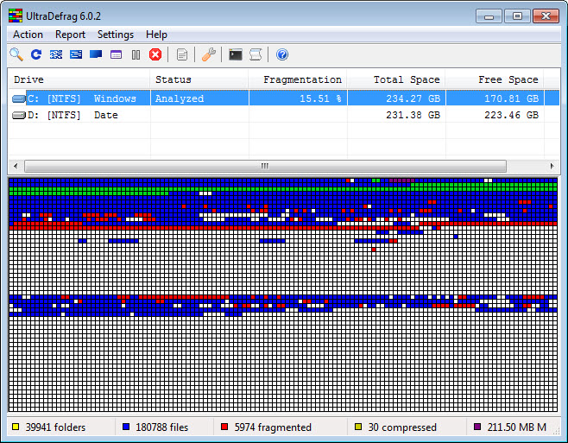568x443 pixels.
Task: Click the 211.50 MB MFT status entry
Action: 516,427
